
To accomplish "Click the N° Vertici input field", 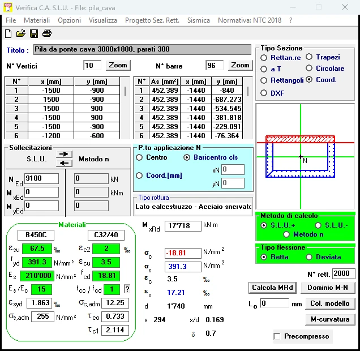I will pos(92,66).
